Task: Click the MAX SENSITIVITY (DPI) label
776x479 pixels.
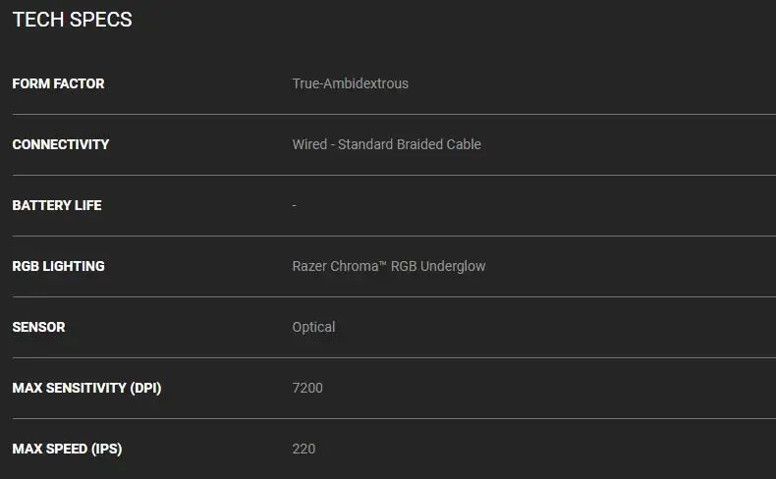Action: click(x=86, y=388)
